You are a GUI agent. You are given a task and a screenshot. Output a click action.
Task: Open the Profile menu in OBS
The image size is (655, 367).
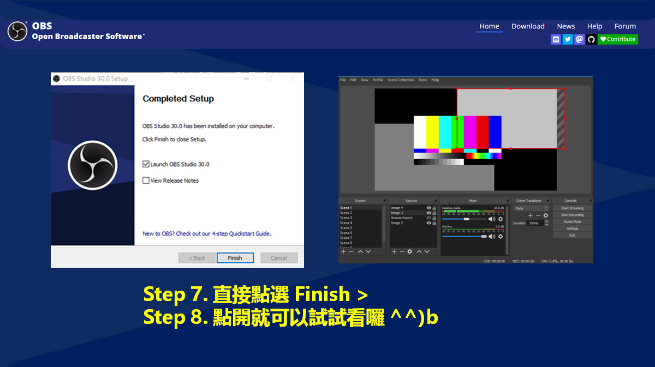click(378, 80)
